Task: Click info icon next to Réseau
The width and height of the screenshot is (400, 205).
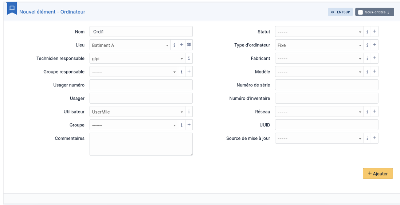Action: click(x=367, y=112)
